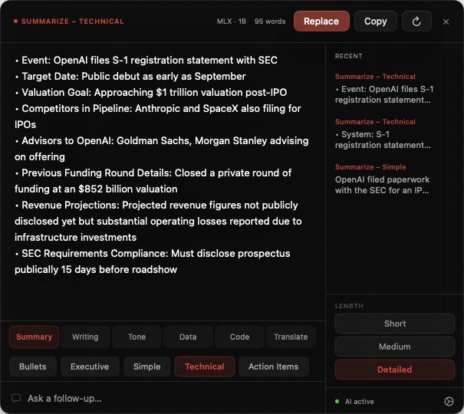Viewport: 464px width, 414px height.
Task: Click the first bullet 'Event: OpenAI files S-1 registration statement with SEC'
Action: coord(146,60)
